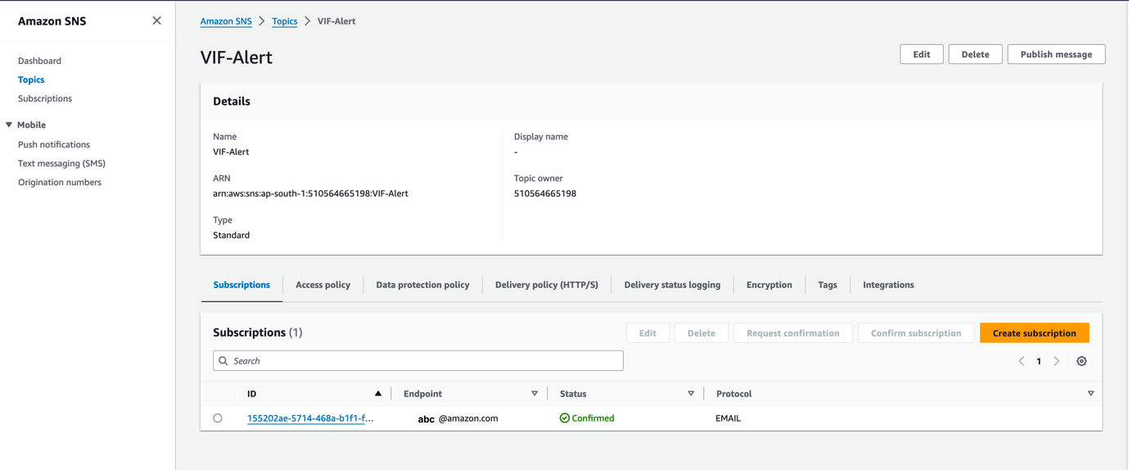Click the Confirmed status check icon
The image size is (1129, 470).
click(x=565, y=418)
